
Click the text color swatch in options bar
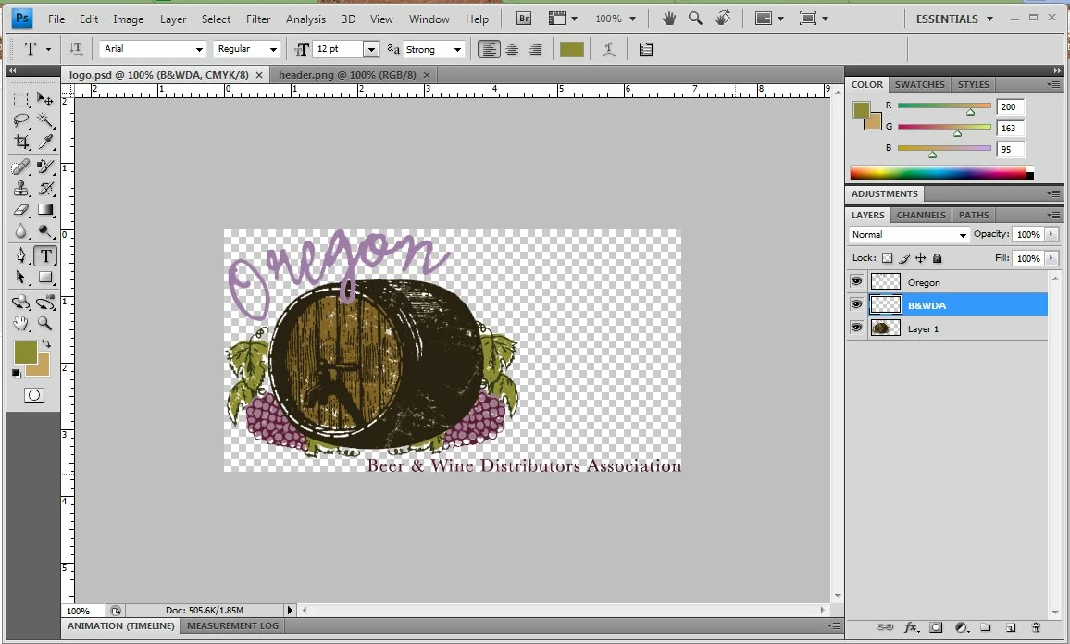pos(572,49)
